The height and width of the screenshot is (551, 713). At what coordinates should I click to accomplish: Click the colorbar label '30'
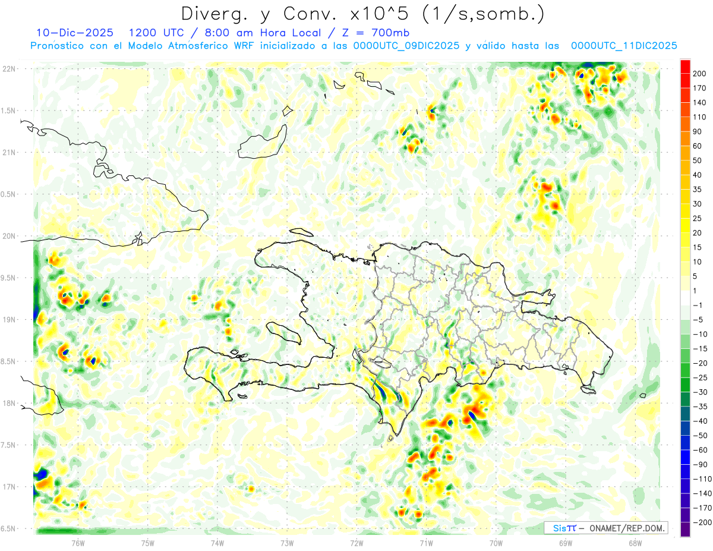pos(698,204)
